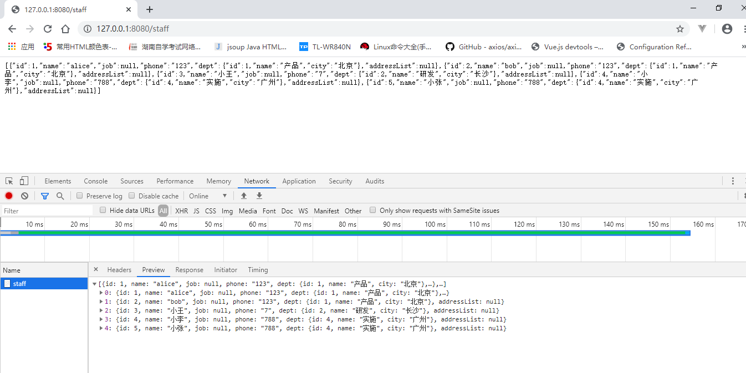Open the Security panel tab
The width and height of the screenshot is (746, 373).
pos(340,181)
